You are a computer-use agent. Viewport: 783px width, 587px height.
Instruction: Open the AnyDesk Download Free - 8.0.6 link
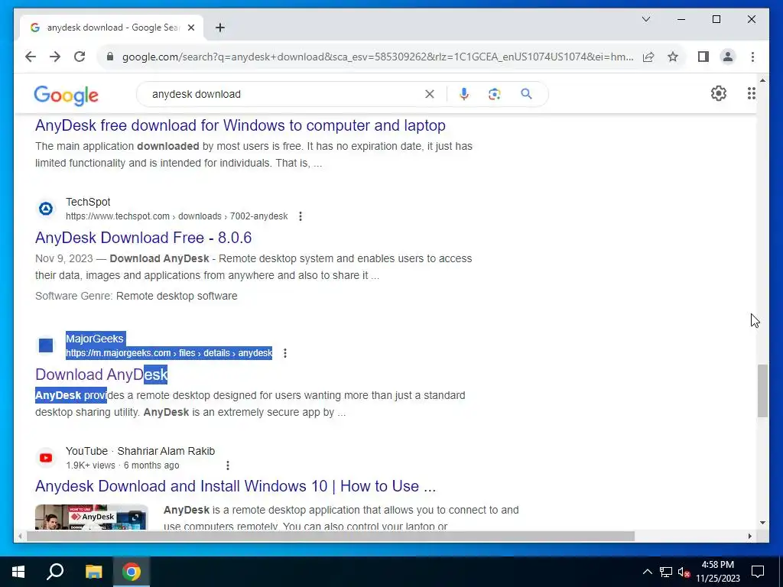[143, 238]
